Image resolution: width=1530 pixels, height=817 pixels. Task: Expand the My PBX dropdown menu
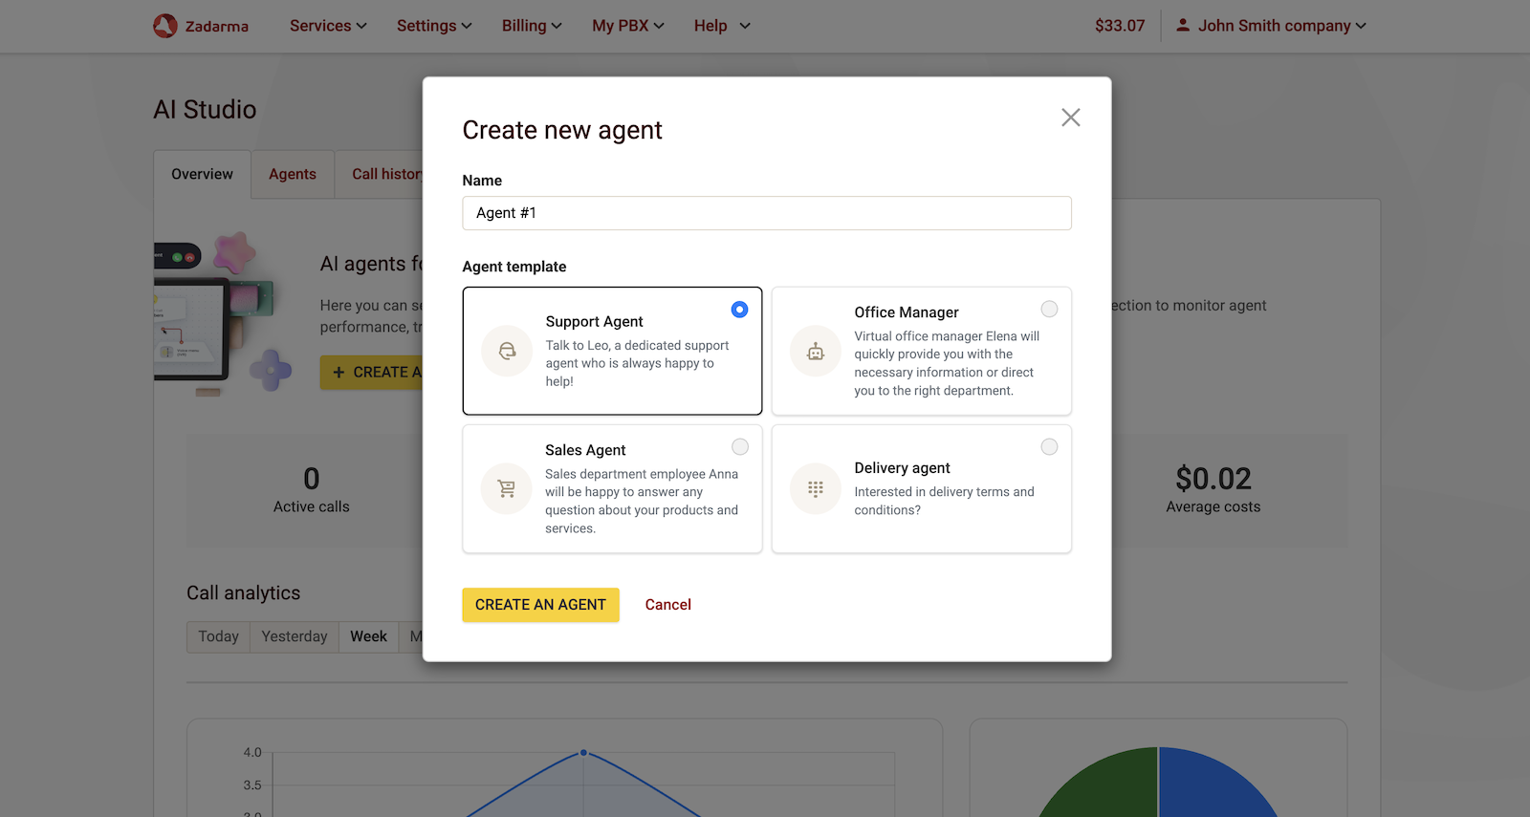pyautogui.click(x=627, y=26)
